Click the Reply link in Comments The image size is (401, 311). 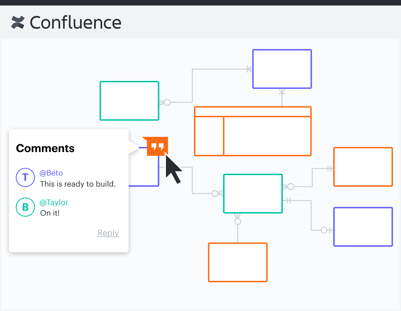(x=108, y=233)
